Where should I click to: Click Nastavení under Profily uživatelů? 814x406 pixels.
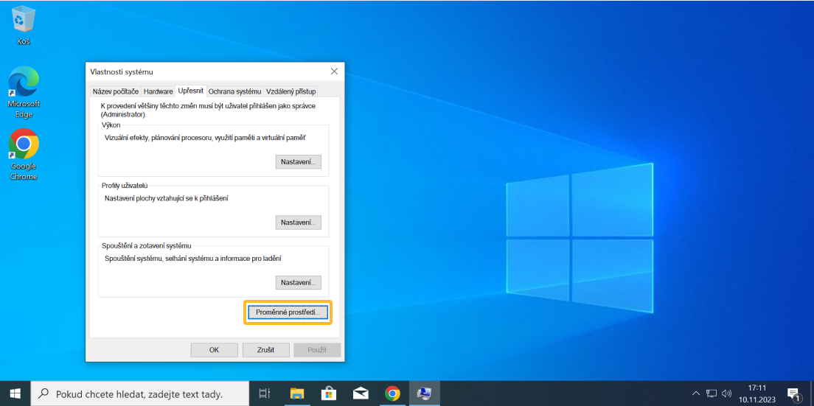point(298,223)
